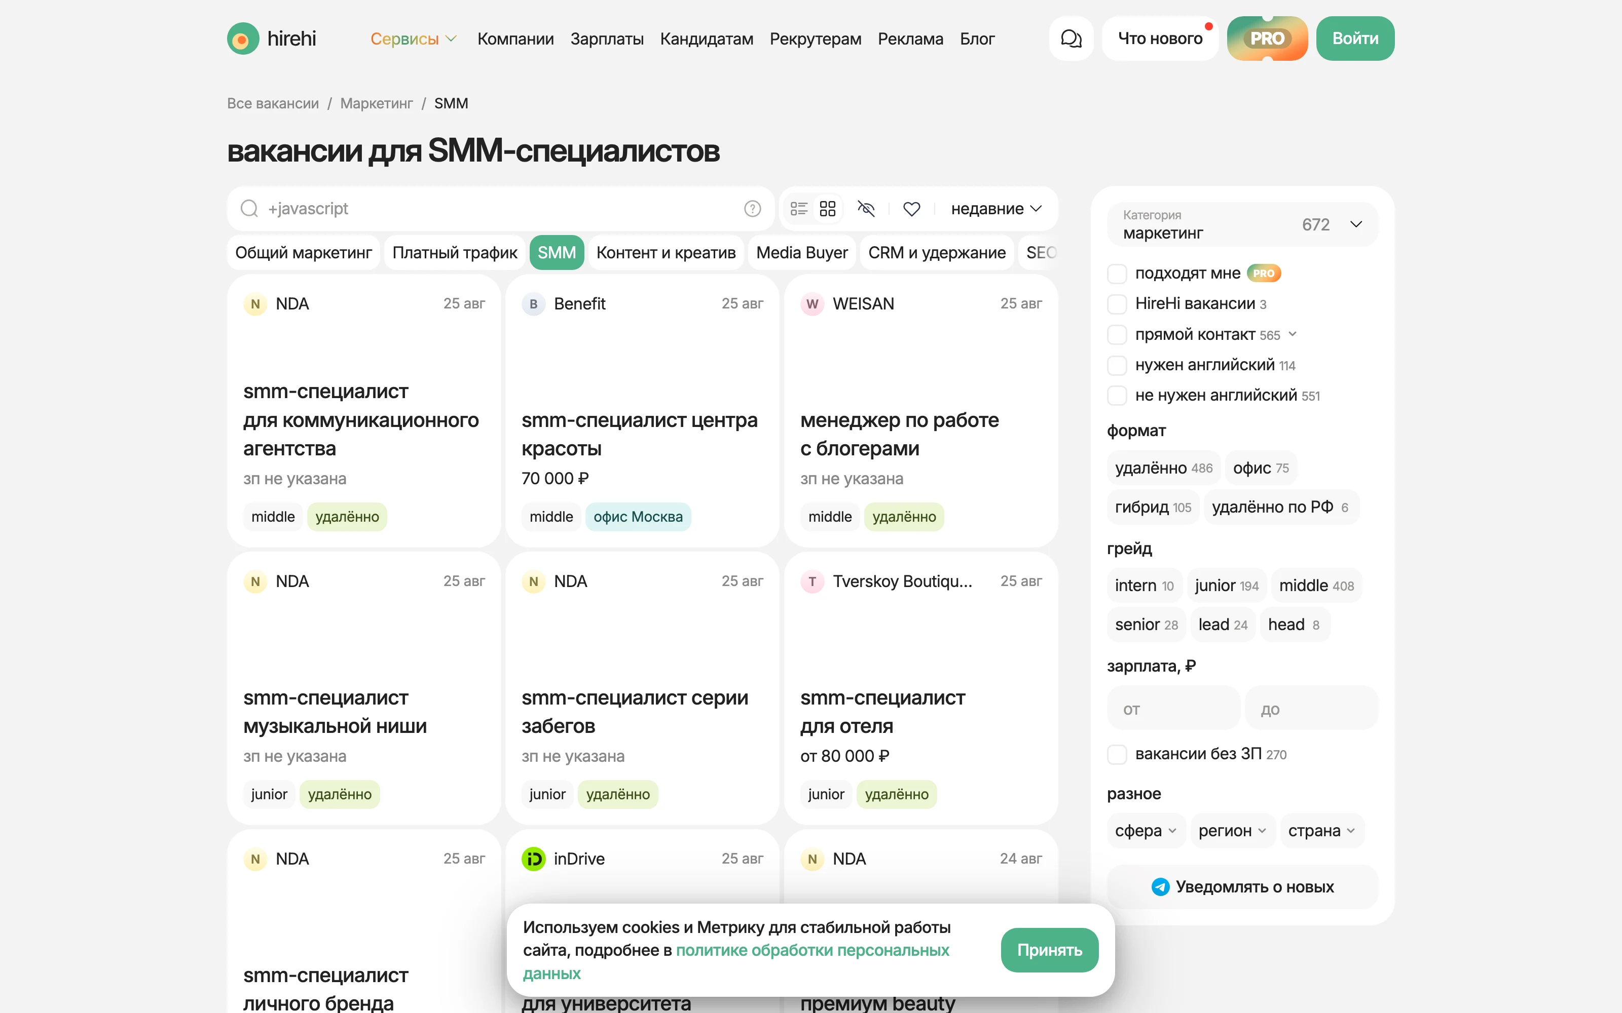Select Контент и креатив category tab

click(x=666, y=253)
